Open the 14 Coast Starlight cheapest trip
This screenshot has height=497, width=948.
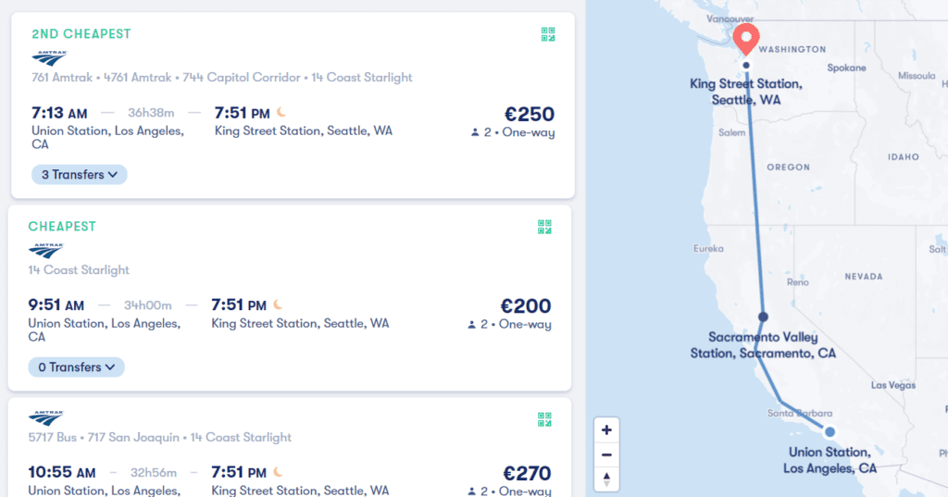(79, 269)
